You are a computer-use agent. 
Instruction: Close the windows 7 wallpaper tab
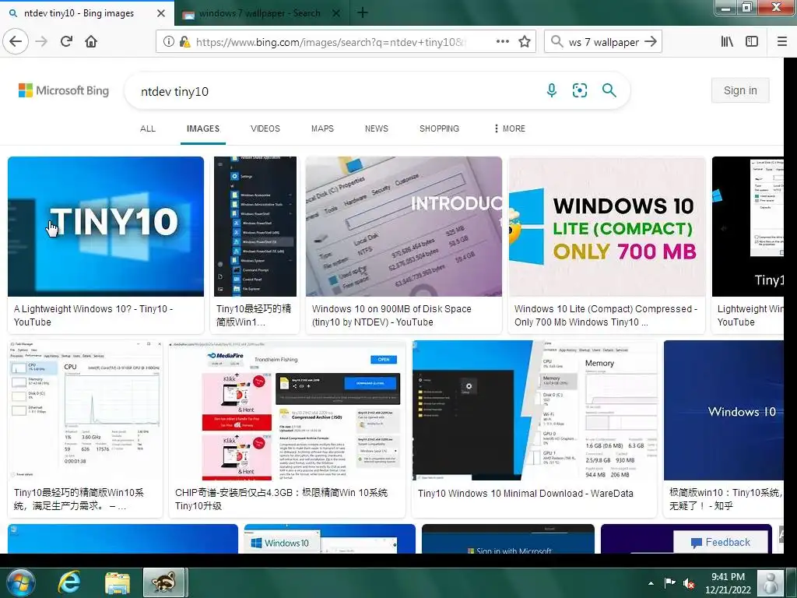coord(336,13)
